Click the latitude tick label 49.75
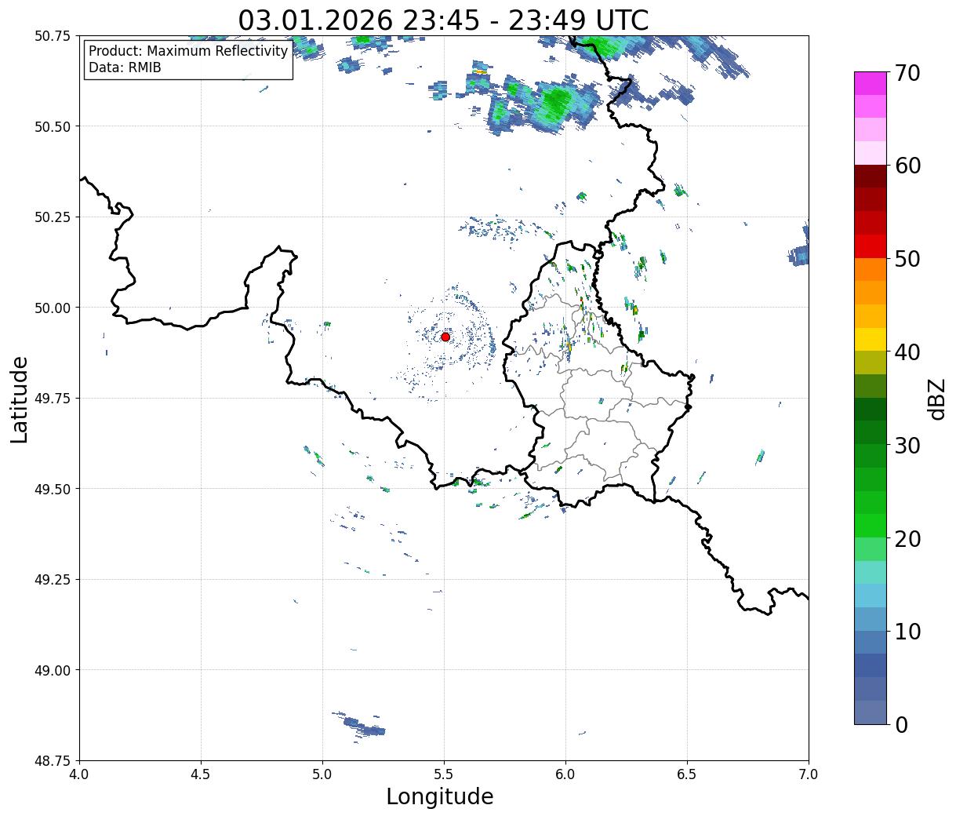The image size is (956, 816). point(52,399)
